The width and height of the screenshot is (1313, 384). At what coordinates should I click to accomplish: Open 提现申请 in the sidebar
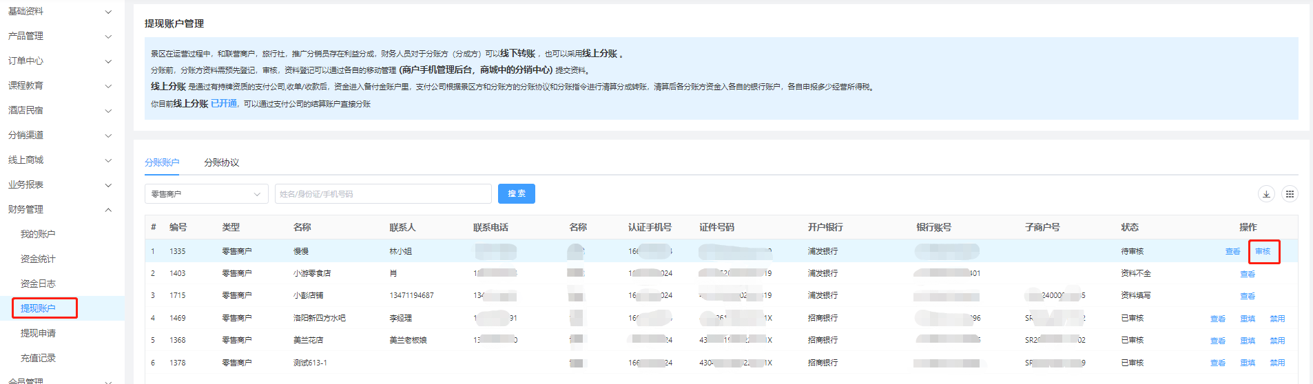(x=38, y=333)
